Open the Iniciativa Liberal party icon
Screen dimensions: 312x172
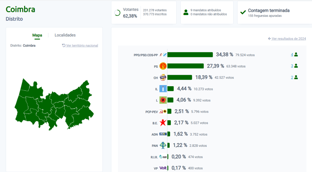click(x=163, y=89)
